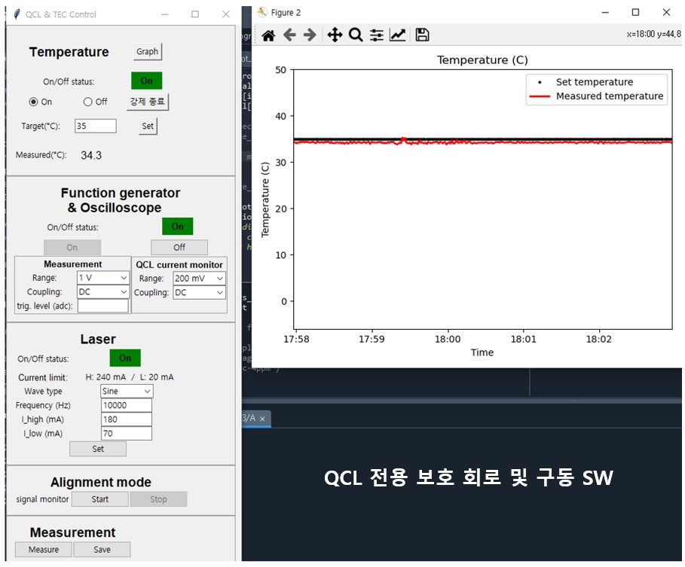685x567 pixels.
Task: Select the Zoom magnifier tool in Figure 2
Action: point(356,35)
